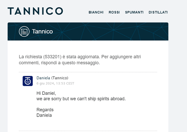Viewport: 187px width, 132px height.
Task: Click the dotted separator above Daniela's message
Action: pyautogui.click(x=88, y=72)
